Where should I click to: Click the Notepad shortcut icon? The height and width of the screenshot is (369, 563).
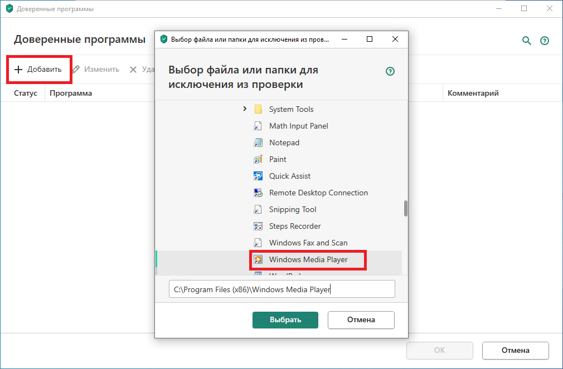[258, 142]
